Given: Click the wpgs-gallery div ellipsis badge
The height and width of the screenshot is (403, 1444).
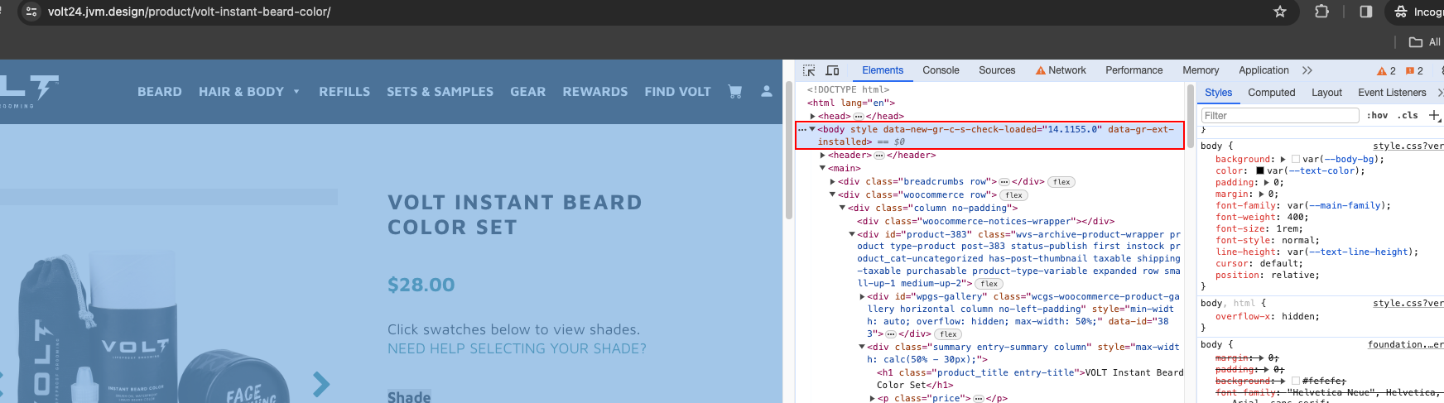Looking at the screenshot, I should click(x=891, y=334).
